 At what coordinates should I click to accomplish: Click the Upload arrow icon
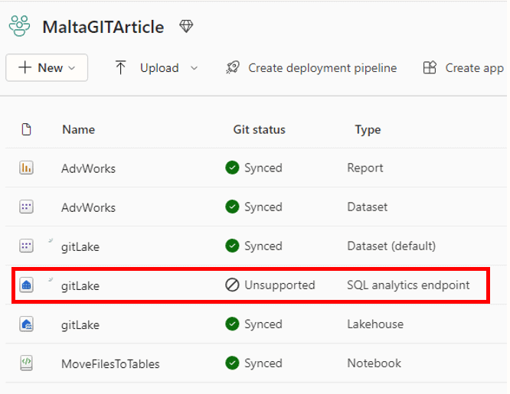point(120,67)
